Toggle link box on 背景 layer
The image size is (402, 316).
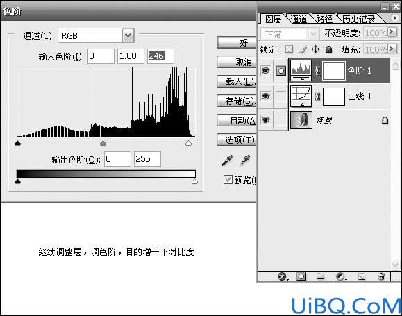click(281, 119)
